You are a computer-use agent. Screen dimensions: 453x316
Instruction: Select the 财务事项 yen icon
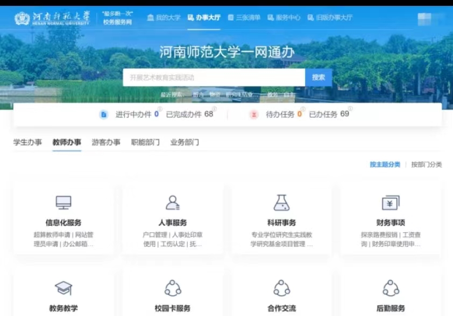tap(391, 203)
